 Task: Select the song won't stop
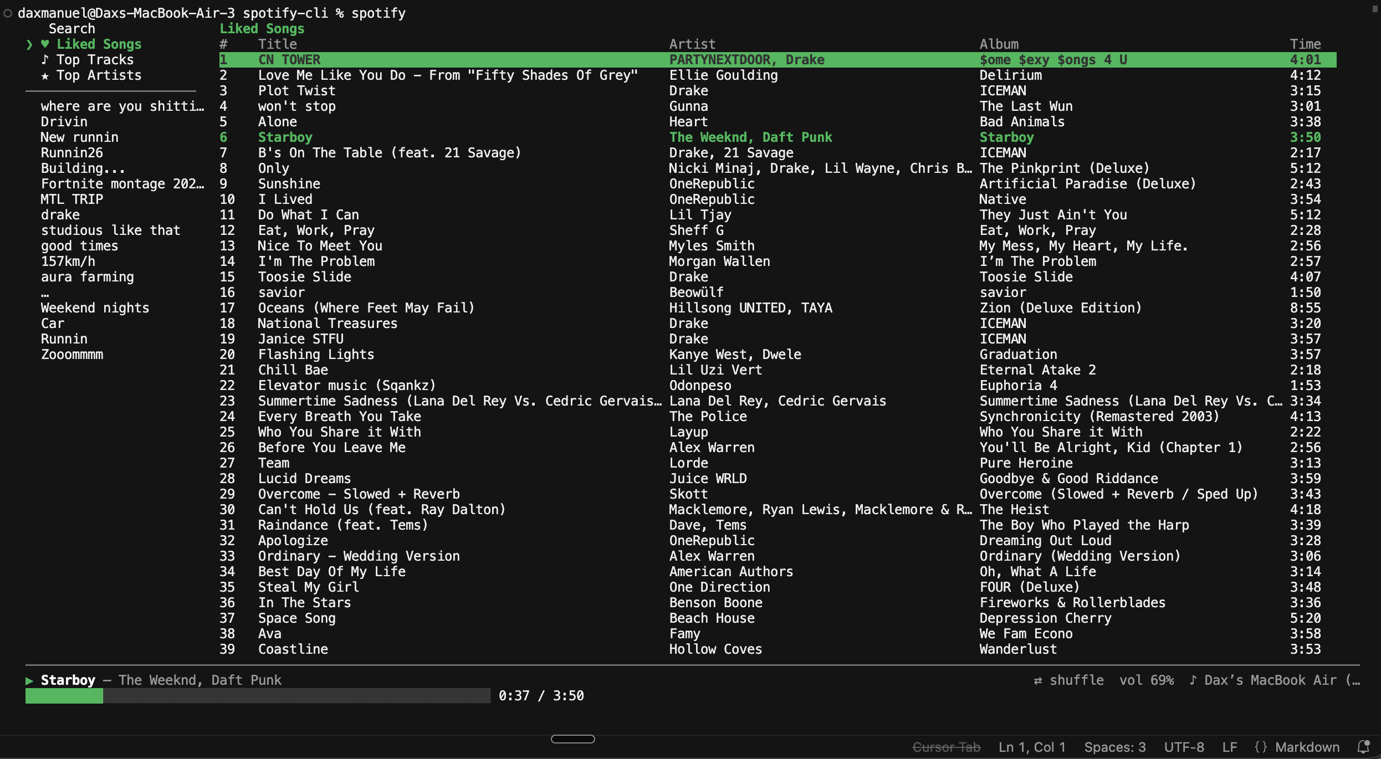(296, 106)
